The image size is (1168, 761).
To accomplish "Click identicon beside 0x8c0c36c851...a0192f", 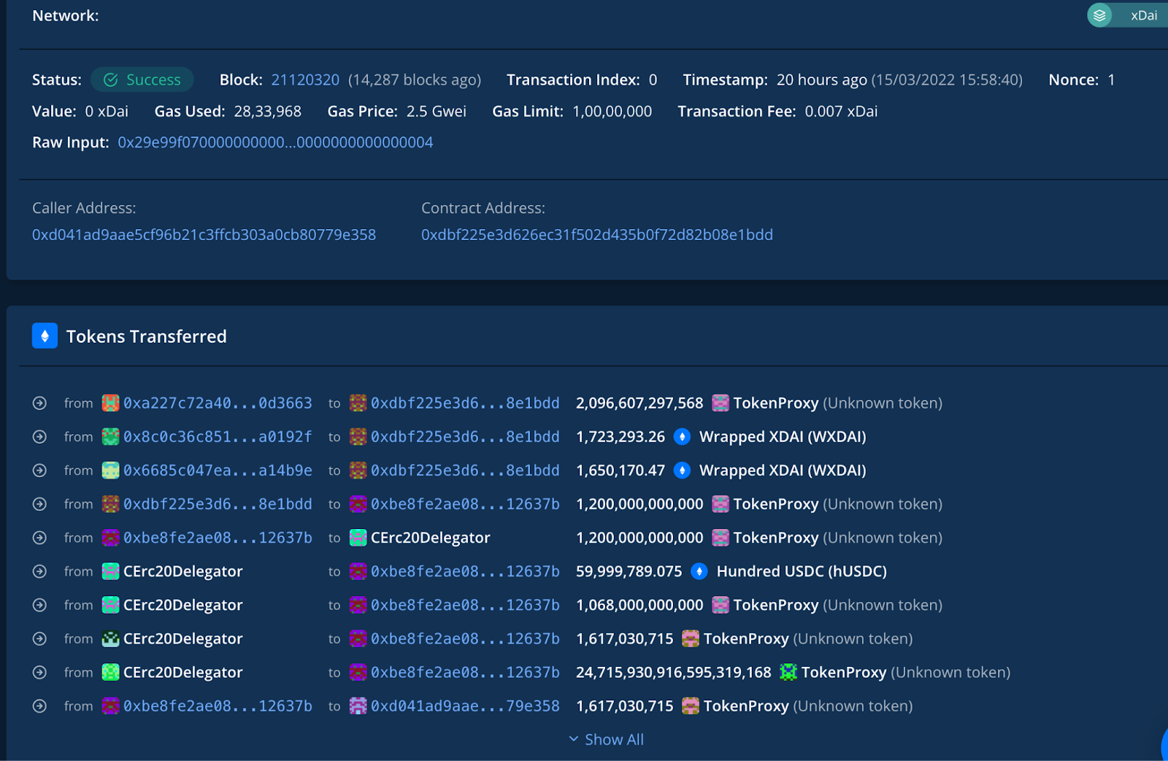I will tap(110, 436).
